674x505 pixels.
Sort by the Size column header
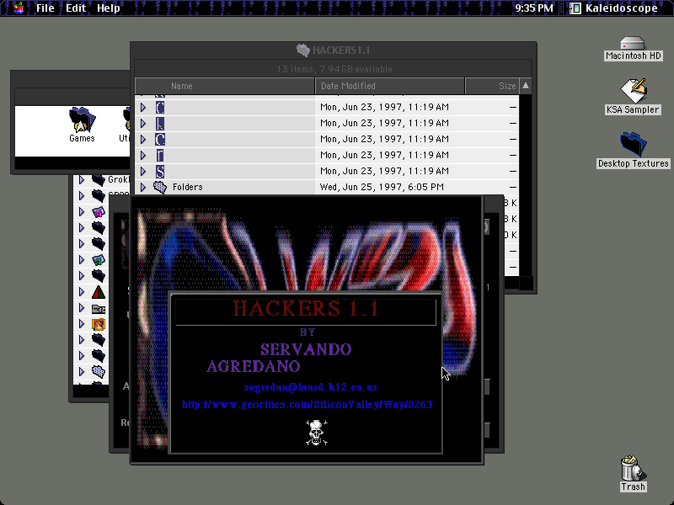tap(492, 86)
